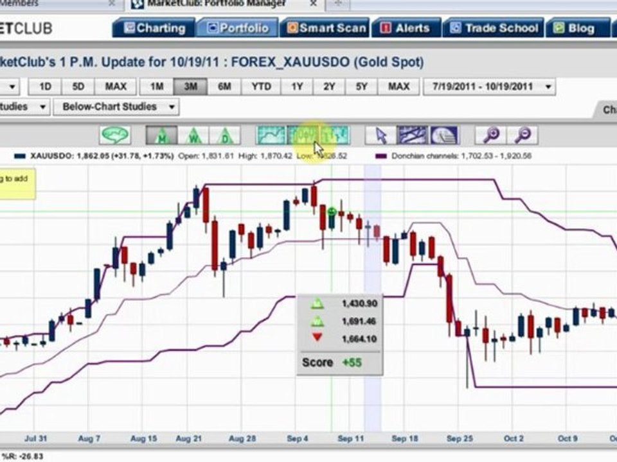
Task: Close the Portfolio Manager browser tab
Action: point(313,4)
